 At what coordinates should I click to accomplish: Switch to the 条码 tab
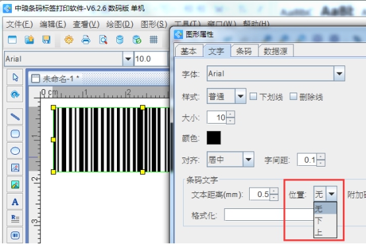(244, 51)
